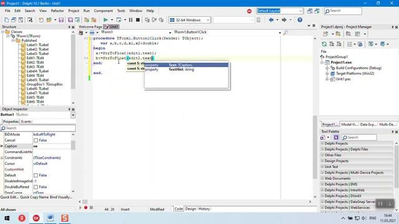Screen dimensions: 399x224
Task: Click the Tool Palette purple filter icon
Action: [336, 138]
